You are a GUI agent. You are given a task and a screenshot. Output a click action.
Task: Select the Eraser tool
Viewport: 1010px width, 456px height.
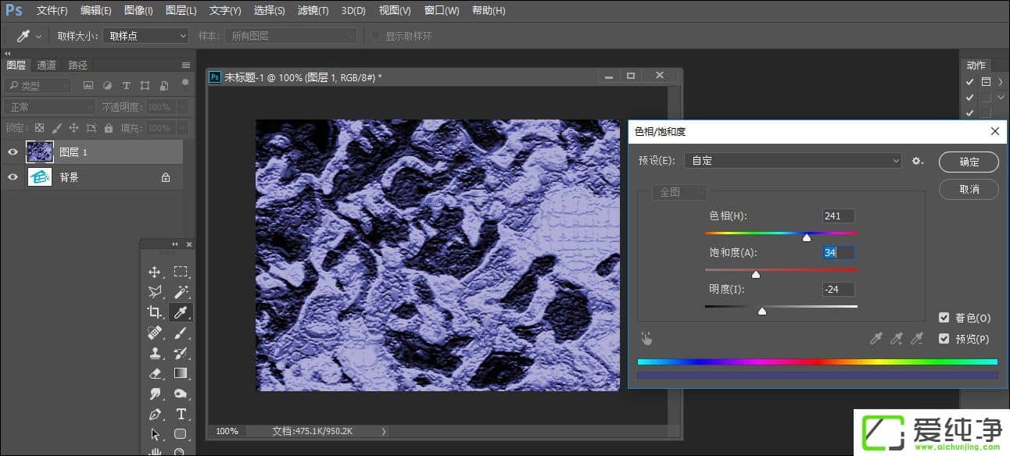[155, 373]
